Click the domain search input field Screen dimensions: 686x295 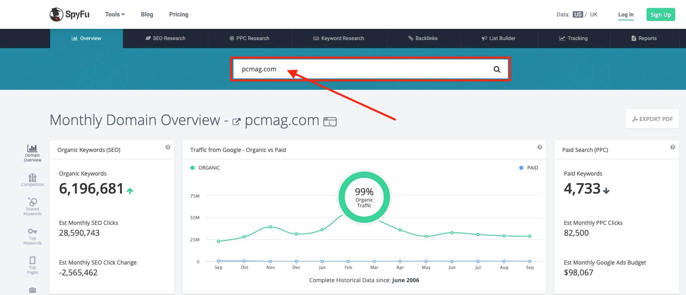(361, 69)
